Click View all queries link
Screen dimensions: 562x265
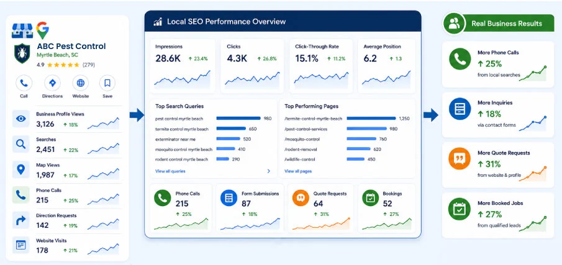(170, 171)
